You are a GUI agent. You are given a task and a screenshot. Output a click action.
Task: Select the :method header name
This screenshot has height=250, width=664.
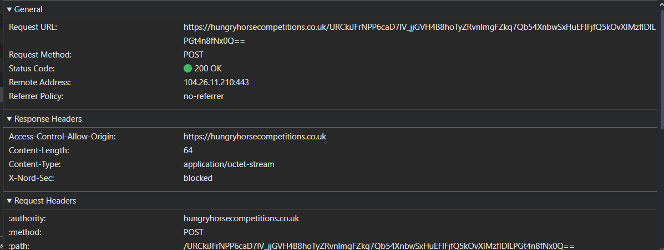tap(26, 232)
